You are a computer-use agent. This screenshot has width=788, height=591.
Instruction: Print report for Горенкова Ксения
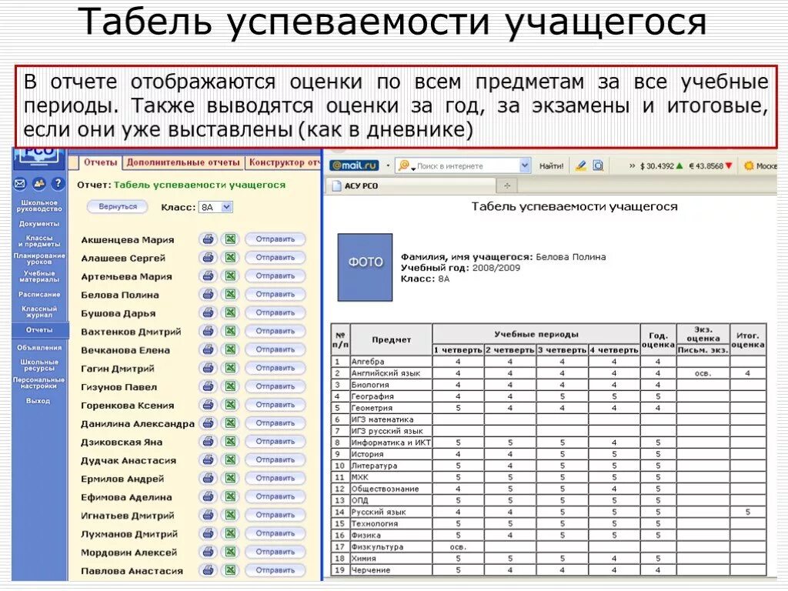pos(208,405)
